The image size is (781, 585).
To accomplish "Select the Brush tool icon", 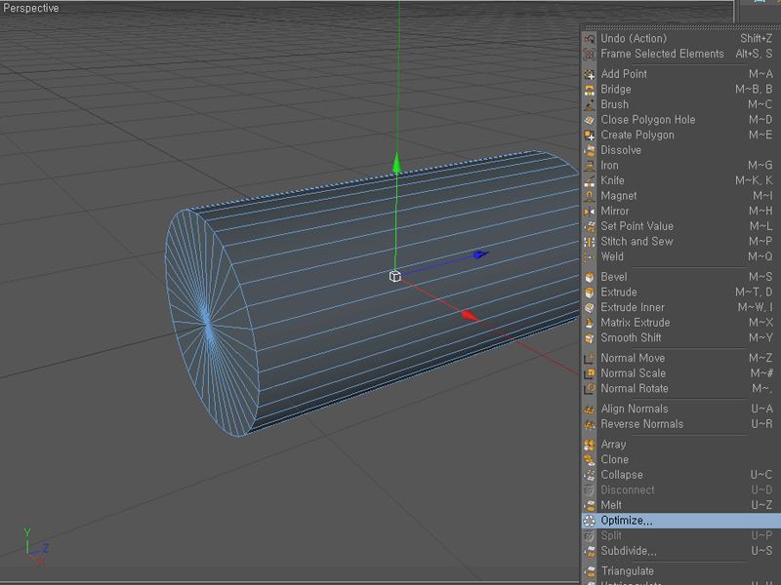I will pyautogui.click(x=590, y=104).
